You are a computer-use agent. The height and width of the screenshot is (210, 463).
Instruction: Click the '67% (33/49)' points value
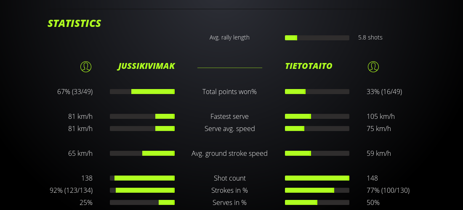tap(75, 92)
